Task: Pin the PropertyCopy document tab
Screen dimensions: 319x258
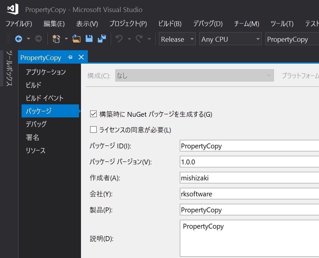Action: pos(70,57)
